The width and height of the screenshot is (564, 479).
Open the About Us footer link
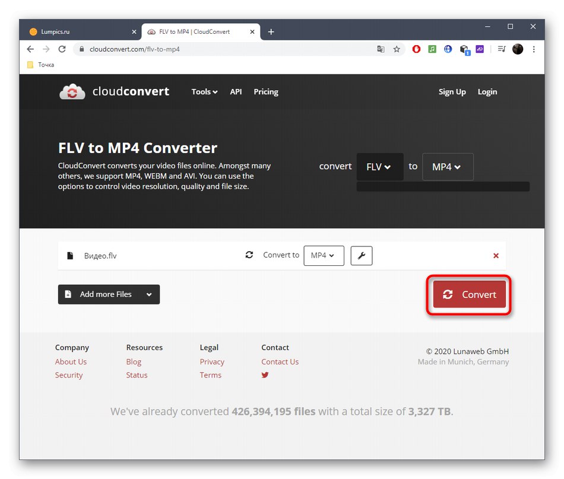pos(71,361)
